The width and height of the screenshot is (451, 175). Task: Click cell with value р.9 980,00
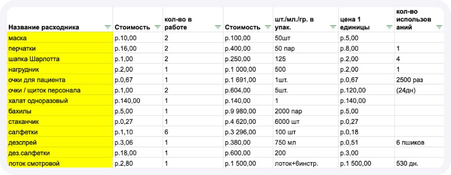[x=248, y=111]
